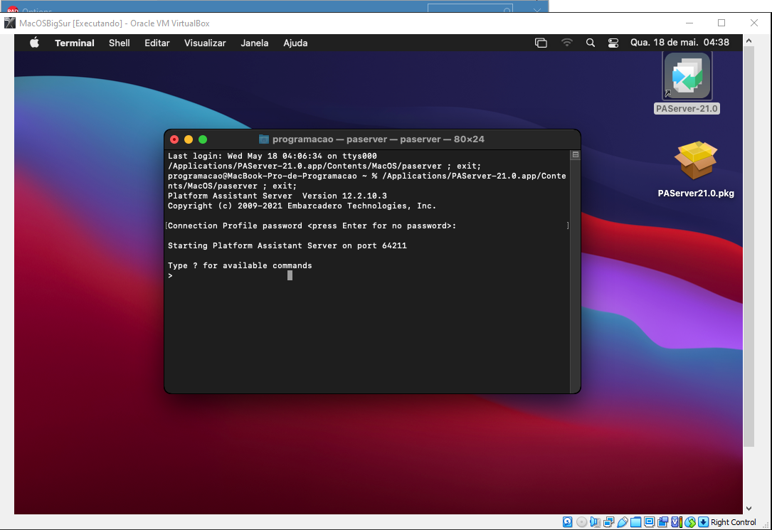This screenshot has height=530, width=772.
Task: Click the folder proxy icon in the Terminal title
Action: pyautogui.click(x=264, y=139)
